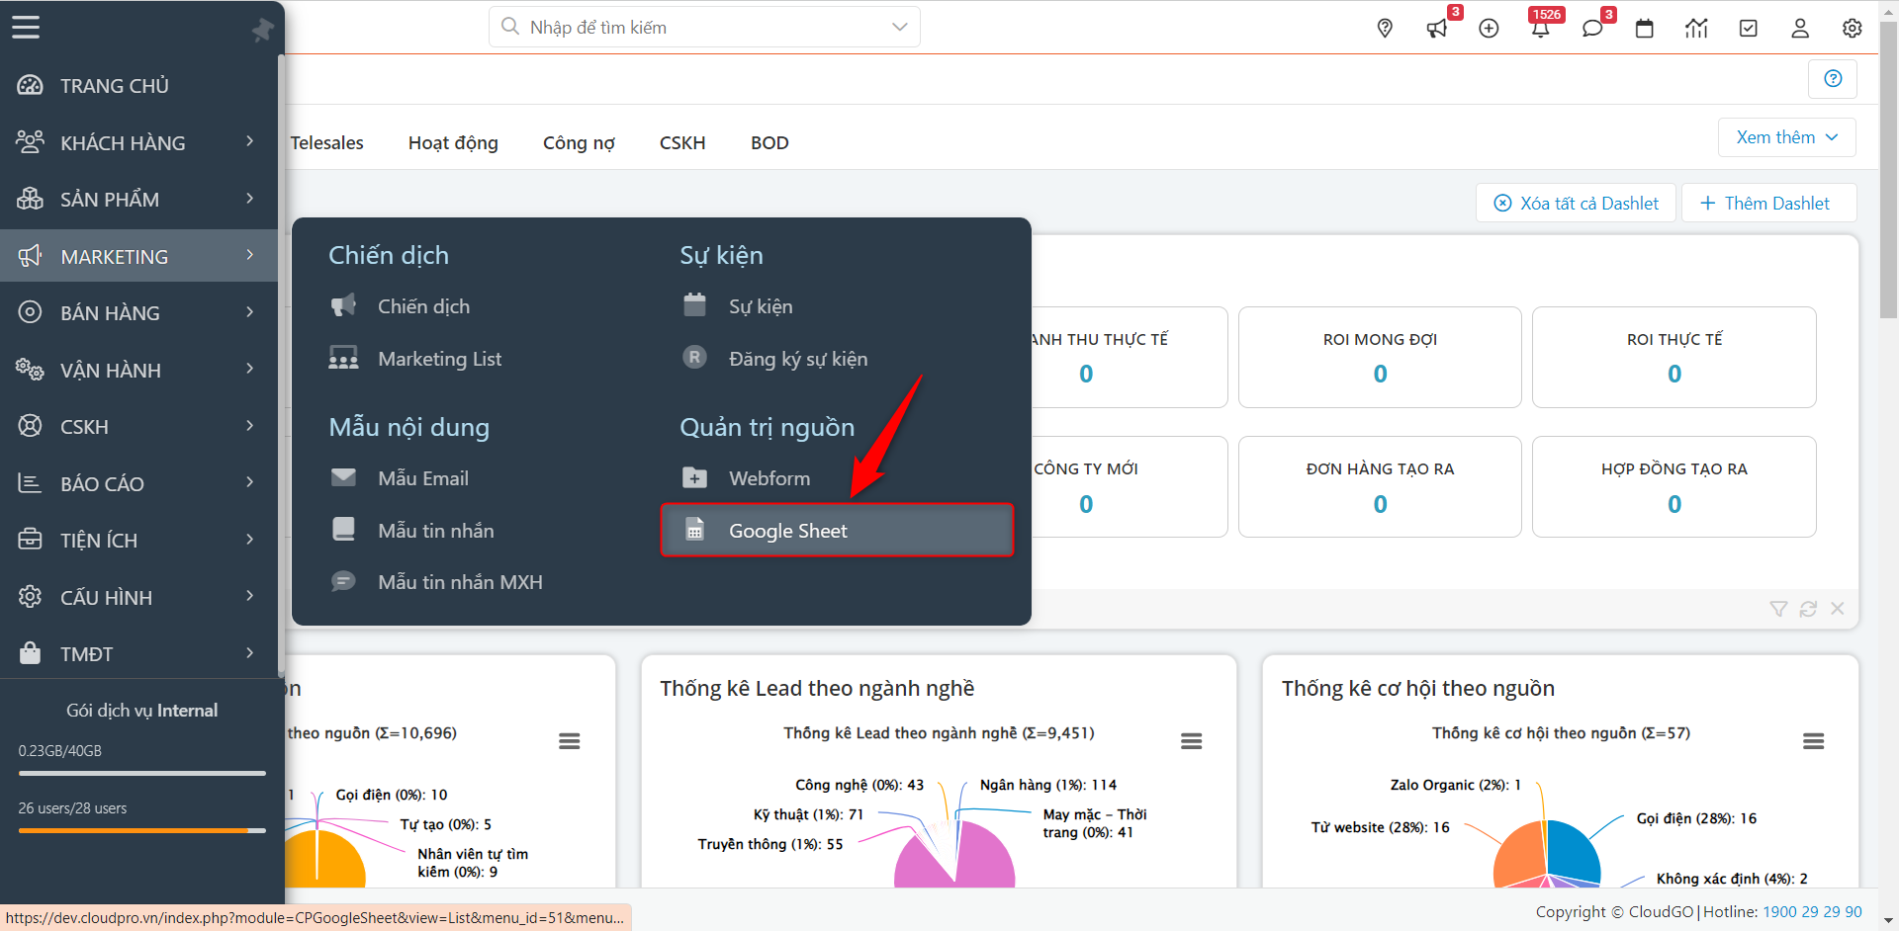1899x931 pixels.
Task: Open the Xem thêm dropdown
Action: pos(1785,136)
